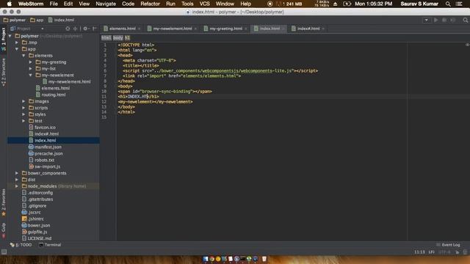The width and height of the screenshot is (470, 264).
Task: Open the Project panel settings gear
Action: [x=86, y=29]
